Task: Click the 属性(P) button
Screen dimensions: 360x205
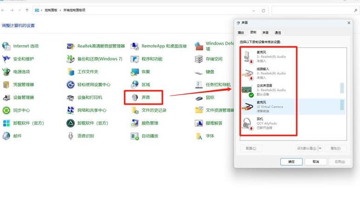Action: pos(335,149)
